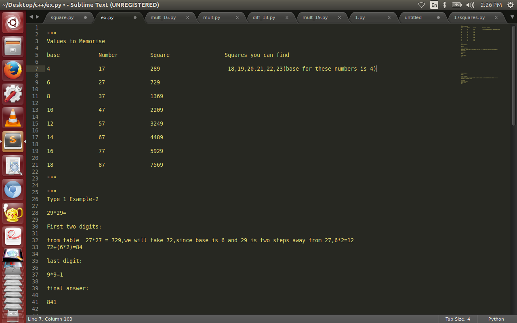Open the Ubuntu dash home icon

[x=13, y=22]
